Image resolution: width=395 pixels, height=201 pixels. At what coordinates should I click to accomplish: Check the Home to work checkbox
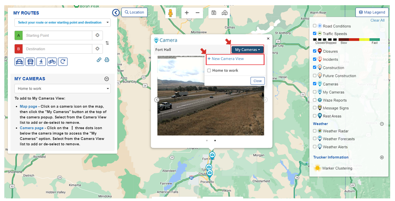[x=209, y=71]
